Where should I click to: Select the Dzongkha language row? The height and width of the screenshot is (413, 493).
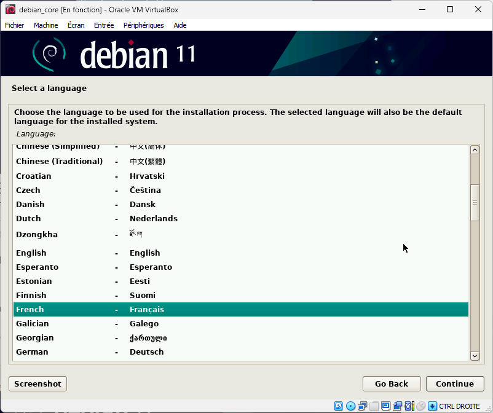241,235
